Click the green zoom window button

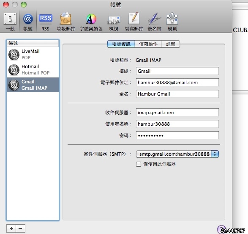coord(24,5)
